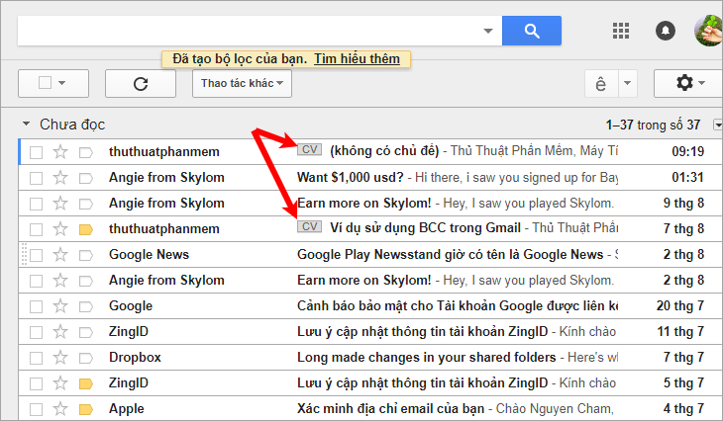Screen dimensions: 723x421
Task: Check the Google security alert email checkbox
Action: (x=36, y=306)
